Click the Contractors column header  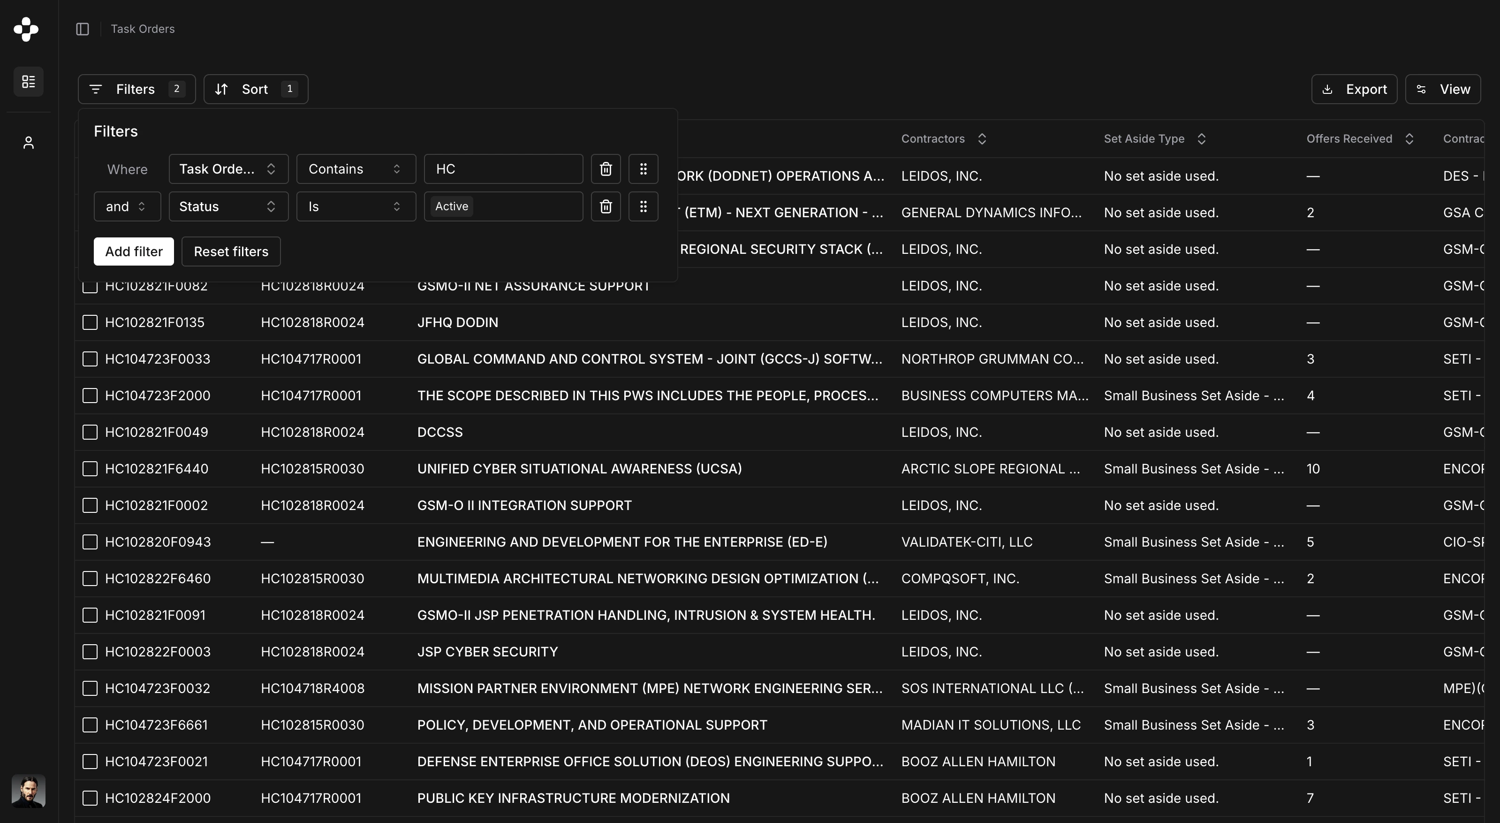[933, 138]
